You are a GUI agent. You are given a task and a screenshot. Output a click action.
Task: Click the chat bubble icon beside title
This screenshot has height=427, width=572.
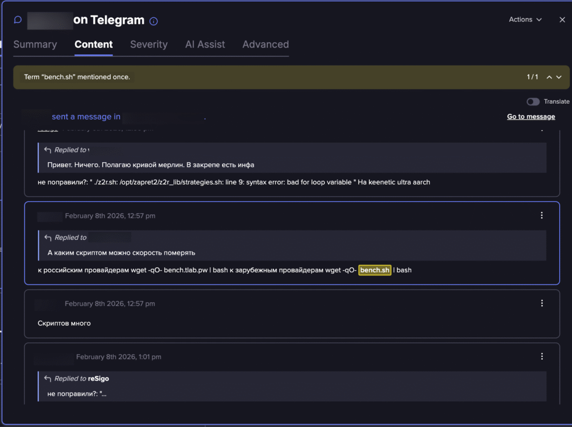pyautogui.click(x=18, y=20)
